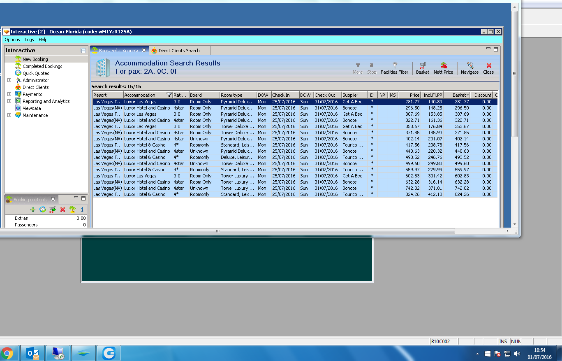Sort by the Supplier column header
This screenshot has height=361, width=562.
[354, 95]
